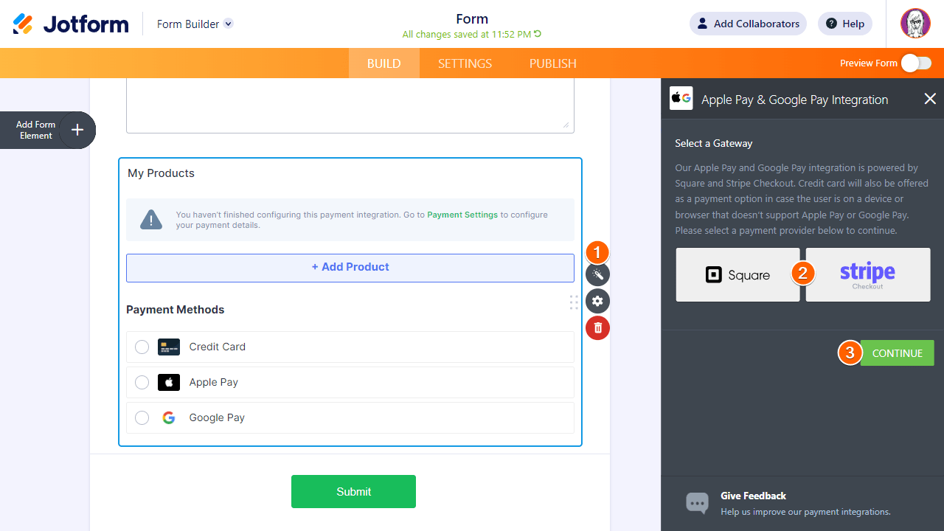Go to the Publish tab
Image resolution: width=944 pixels, height=531 pixels.
coord(552,63)
